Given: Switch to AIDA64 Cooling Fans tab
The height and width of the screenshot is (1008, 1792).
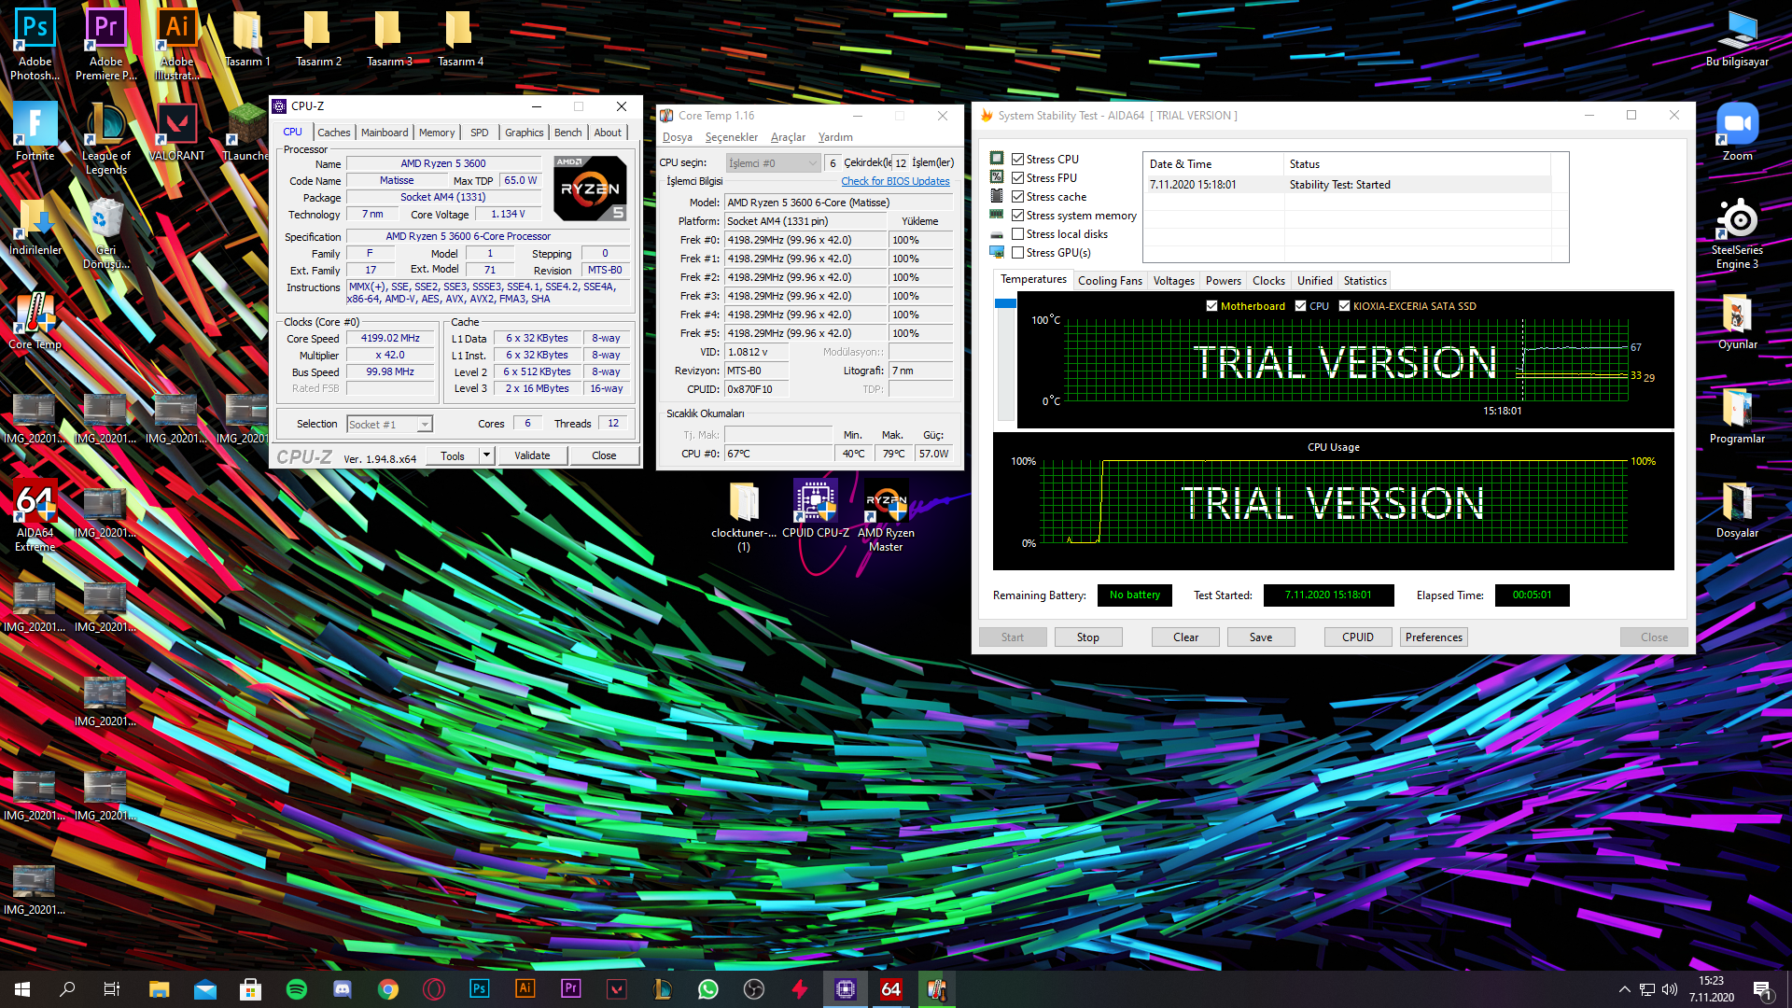Looking at the screenshot, I should tap(1110, 281).
